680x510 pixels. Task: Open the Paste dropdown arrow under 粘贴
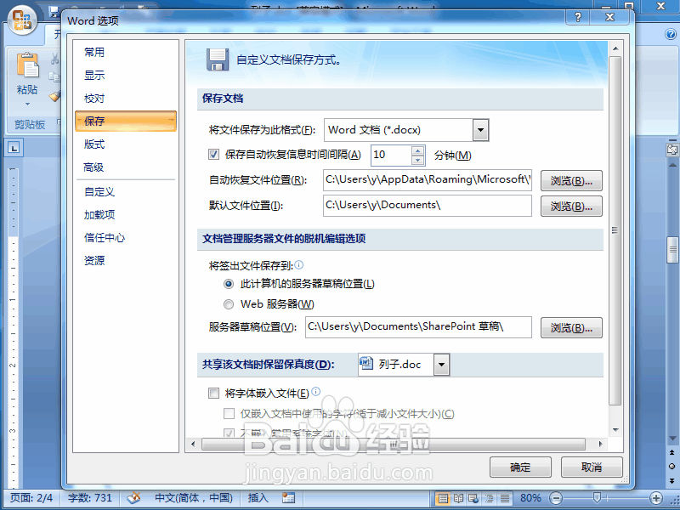[28, 104]
